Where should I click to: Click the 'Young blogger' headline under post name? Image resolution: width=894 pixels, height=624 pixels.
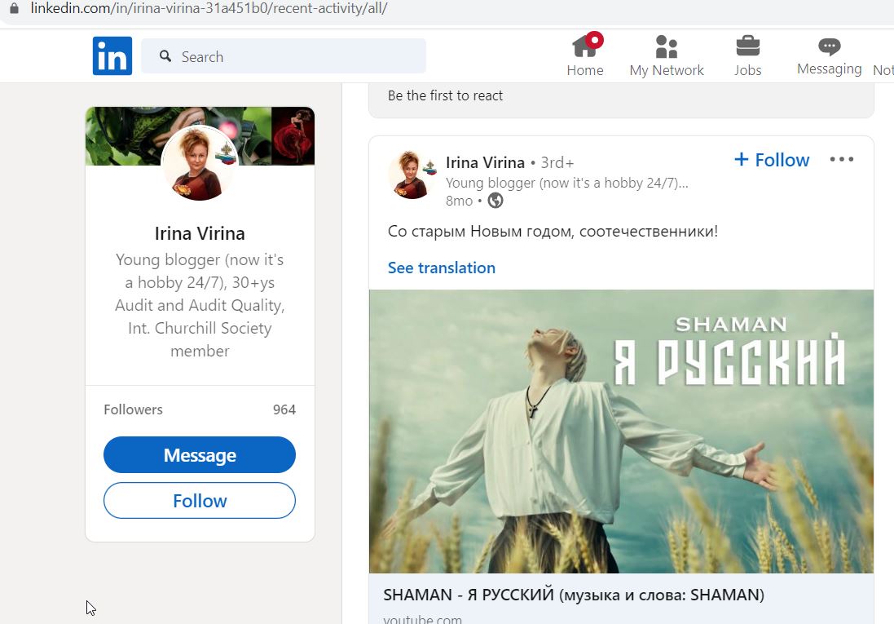pyautogui.click(x=566, y=184)
